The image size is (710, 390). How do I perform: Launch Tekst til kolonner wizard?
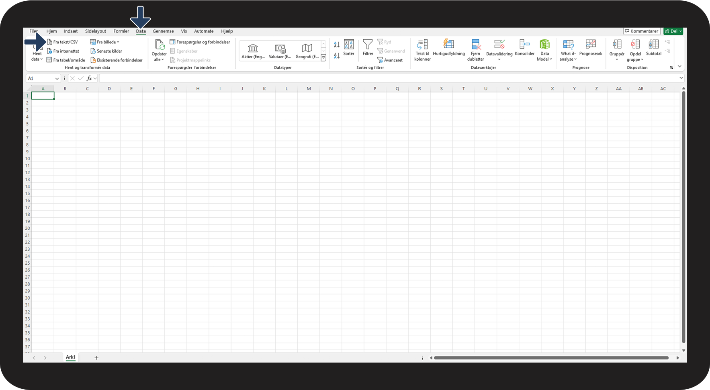(x=422, y=50)
